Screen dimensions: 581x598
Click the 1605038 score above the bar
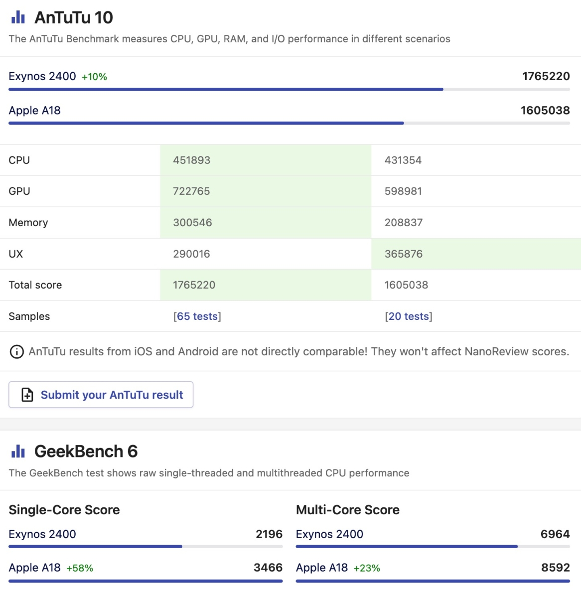pyautogui.click(x=545, y=111)
